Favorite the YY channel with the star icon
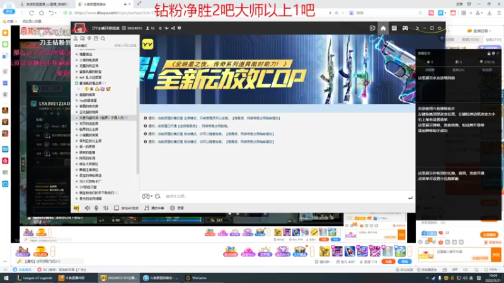The image size is (504, 283). (160, 28)
